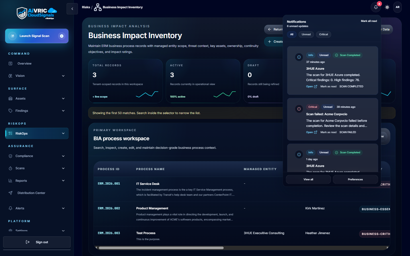Click the Kirk Martinez owner cell
The height and width of the screenshot is (256, 410).
(315, 208)
